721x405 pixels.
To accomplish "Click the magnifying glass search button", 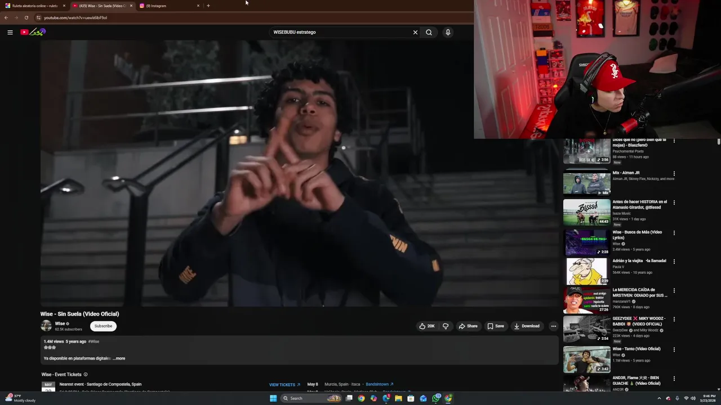I will [429, 32].
